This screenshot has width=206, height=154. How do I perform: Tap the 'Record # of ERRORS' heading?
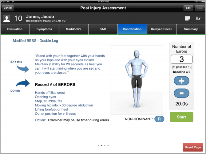[x=55, y=85]
